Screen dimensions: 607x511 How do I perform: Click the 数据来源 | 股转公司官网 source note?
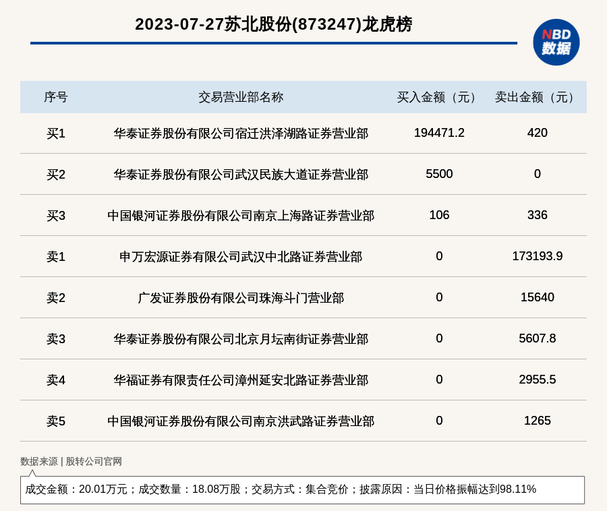71,462
